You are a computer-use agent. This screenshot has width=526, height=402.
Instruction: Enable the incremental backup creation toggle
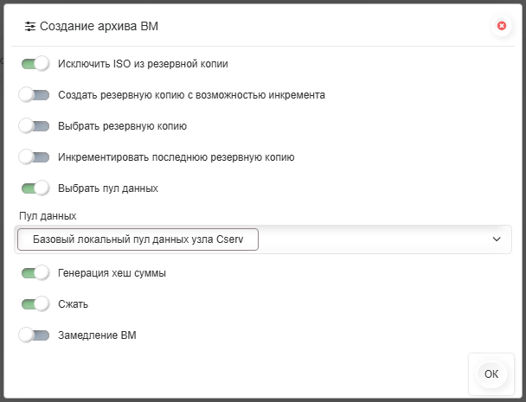tap(34, 95)
